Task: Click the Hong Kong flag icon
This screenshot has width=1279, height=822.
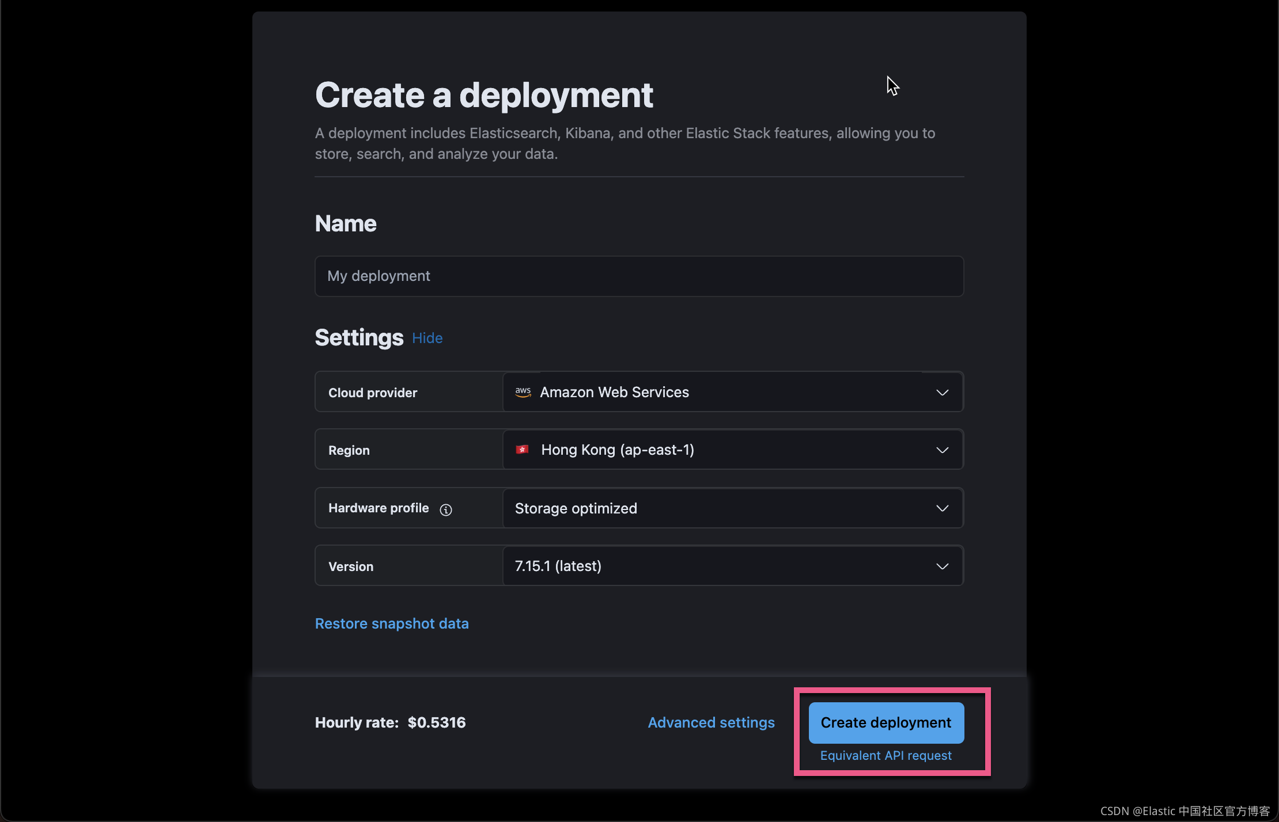Action: coord(523,450)
